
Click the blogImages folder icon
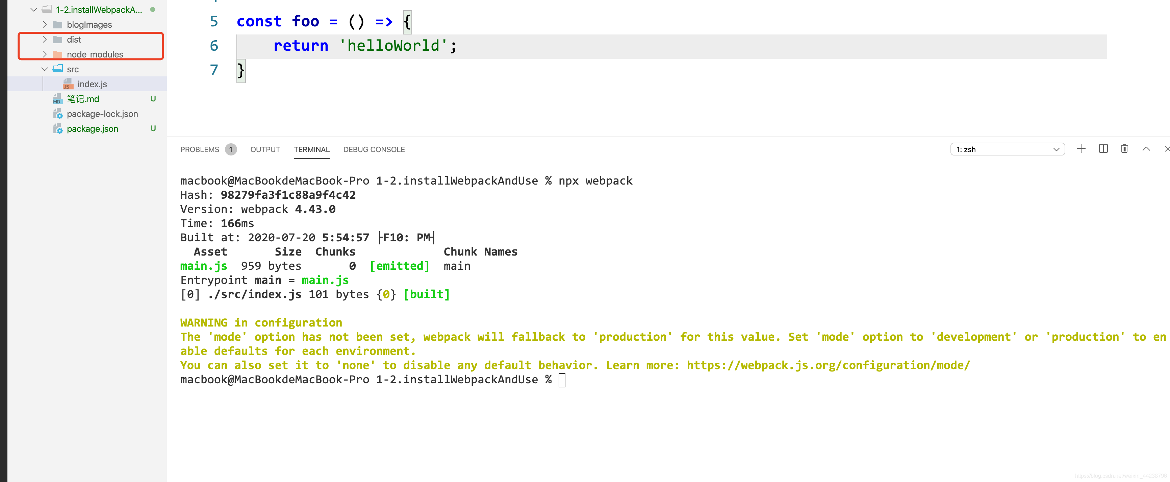pyautogui.click(x=57, y=25)
